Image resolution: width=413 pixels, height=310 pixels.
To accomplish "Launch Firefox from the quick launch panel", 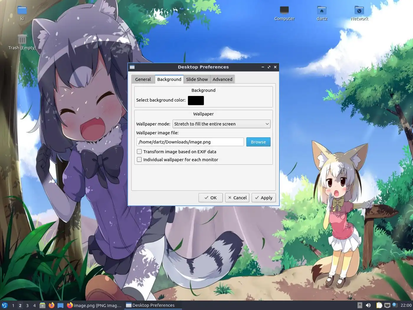I will (52, 305).
